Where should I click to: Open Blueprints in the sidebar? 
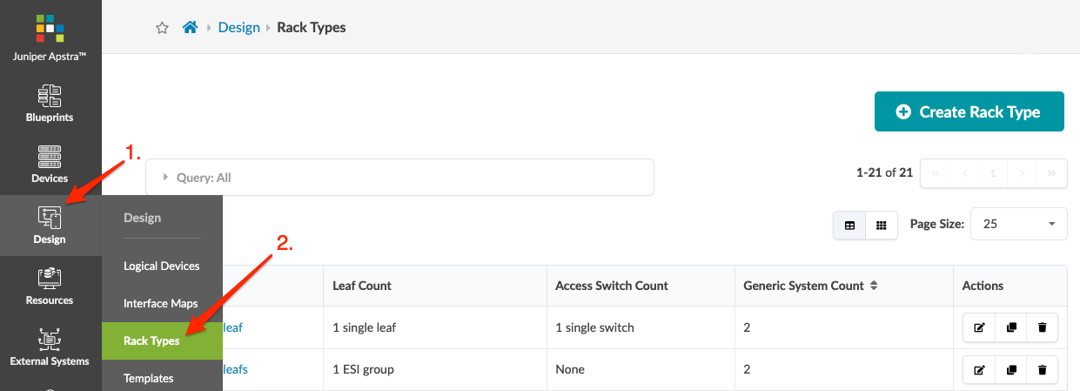click(x=50, y=103)
